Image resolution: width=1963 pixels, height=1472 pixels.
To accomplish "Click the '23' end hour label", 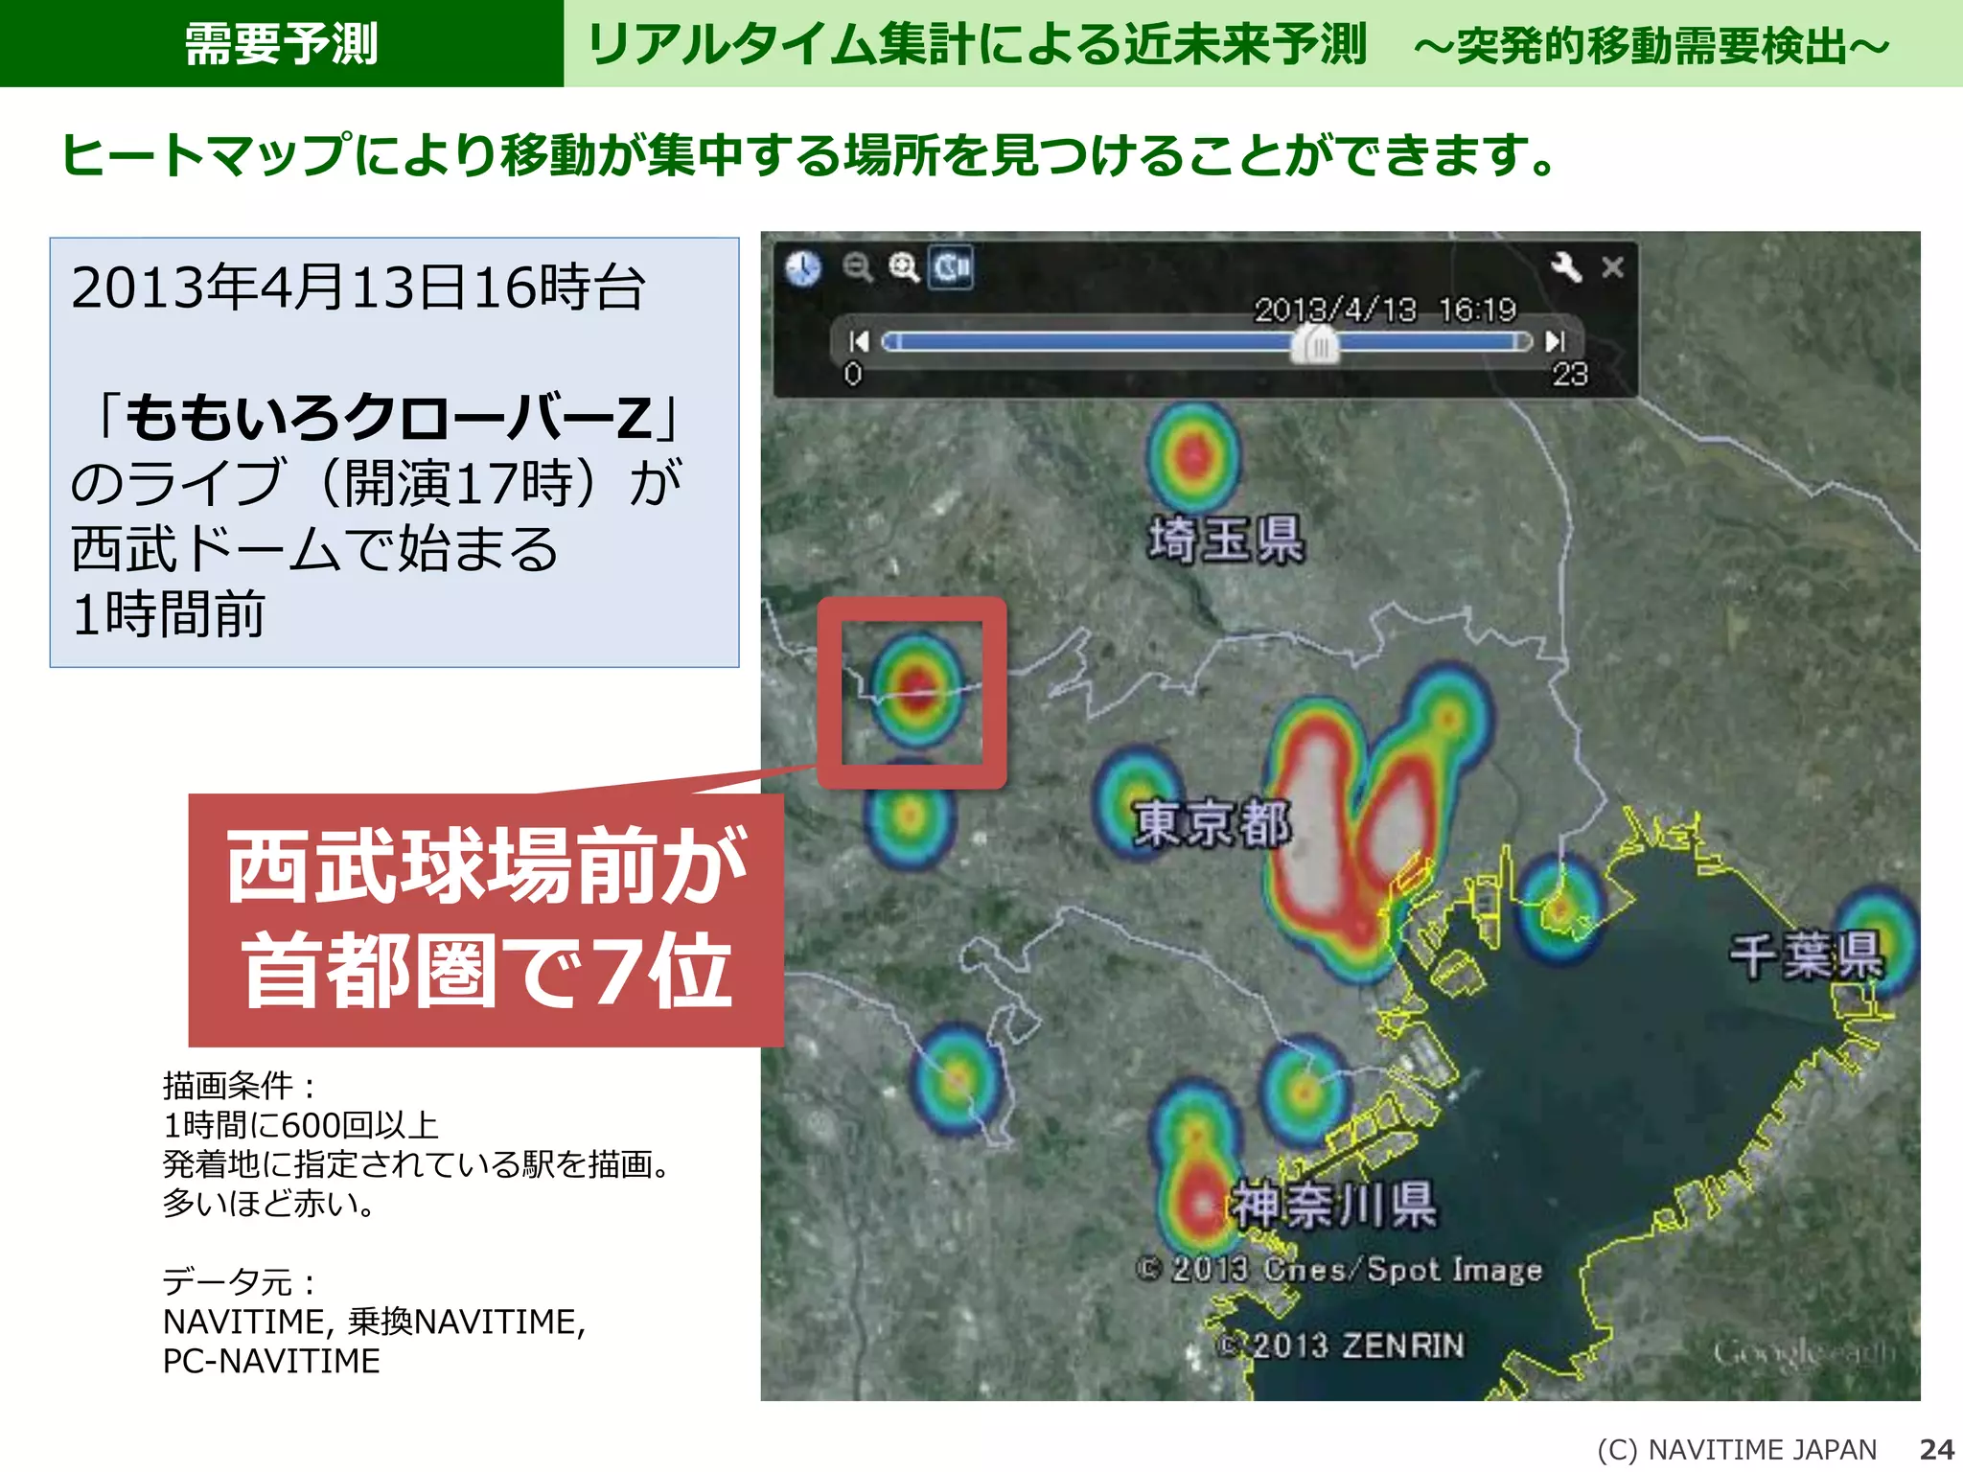I will coord(1570,374).
